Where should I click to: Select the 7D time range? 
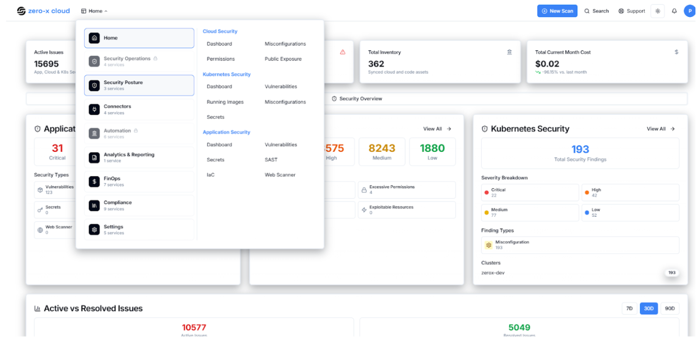pos(629,309)
